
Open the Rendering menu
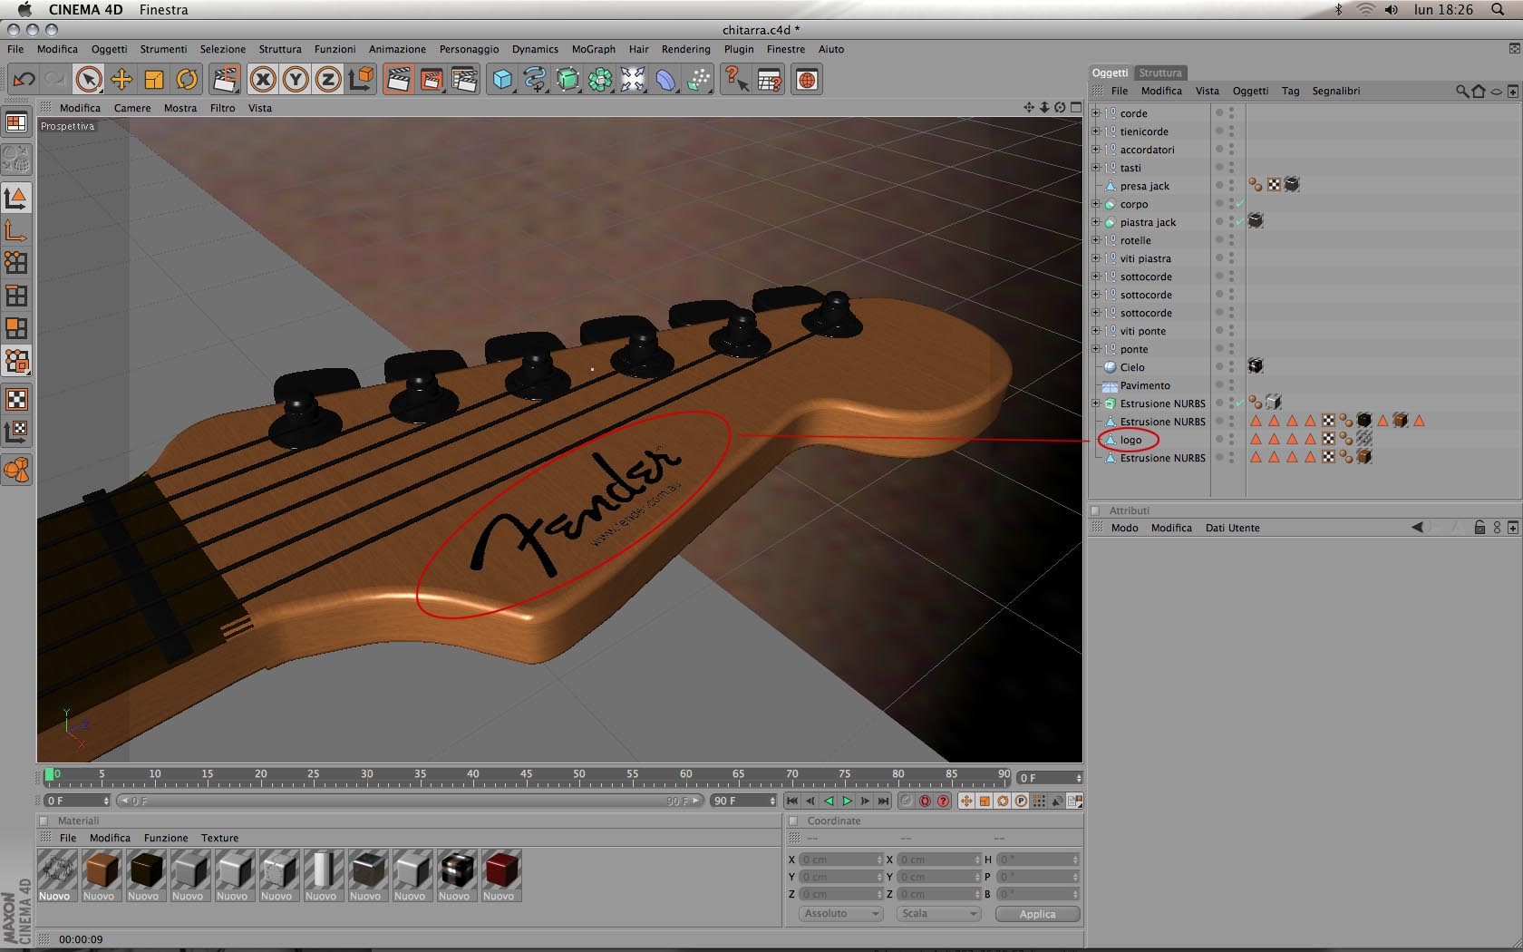685,49
